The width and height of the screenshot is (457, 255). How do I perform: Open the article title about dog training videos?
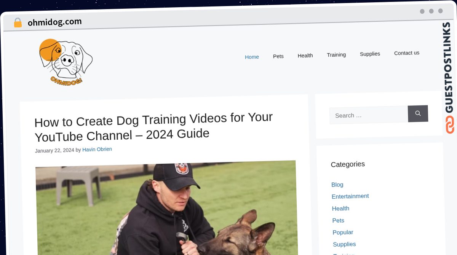154,127
